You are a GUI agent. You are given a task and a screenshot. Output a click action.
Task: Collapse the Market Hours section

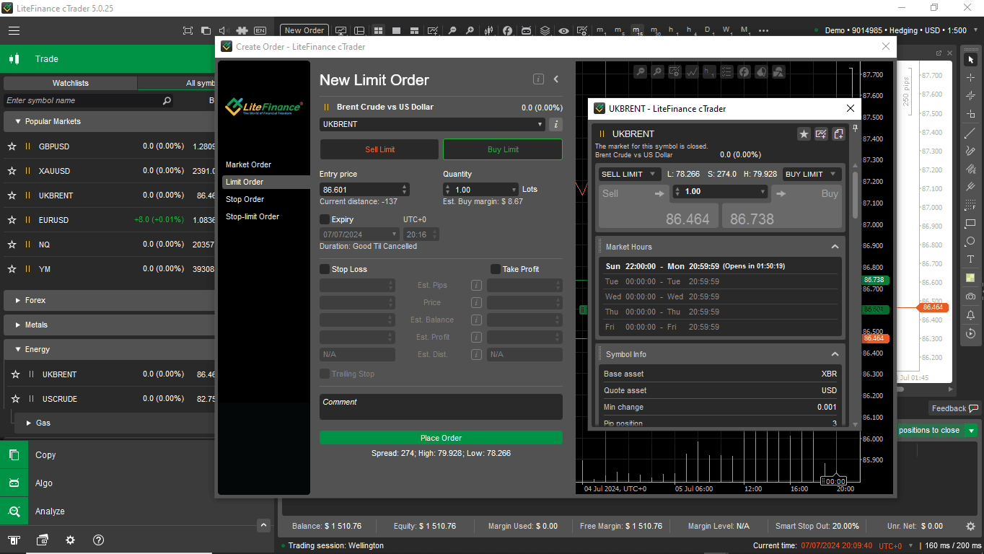pos(835,247)
